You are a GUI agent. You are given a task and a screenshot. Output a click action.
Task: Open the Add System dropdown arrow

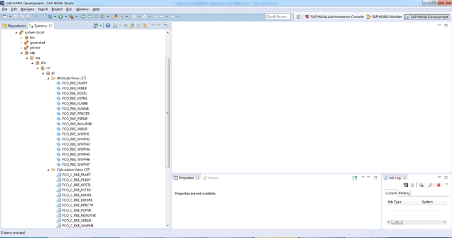coord(100,25)
